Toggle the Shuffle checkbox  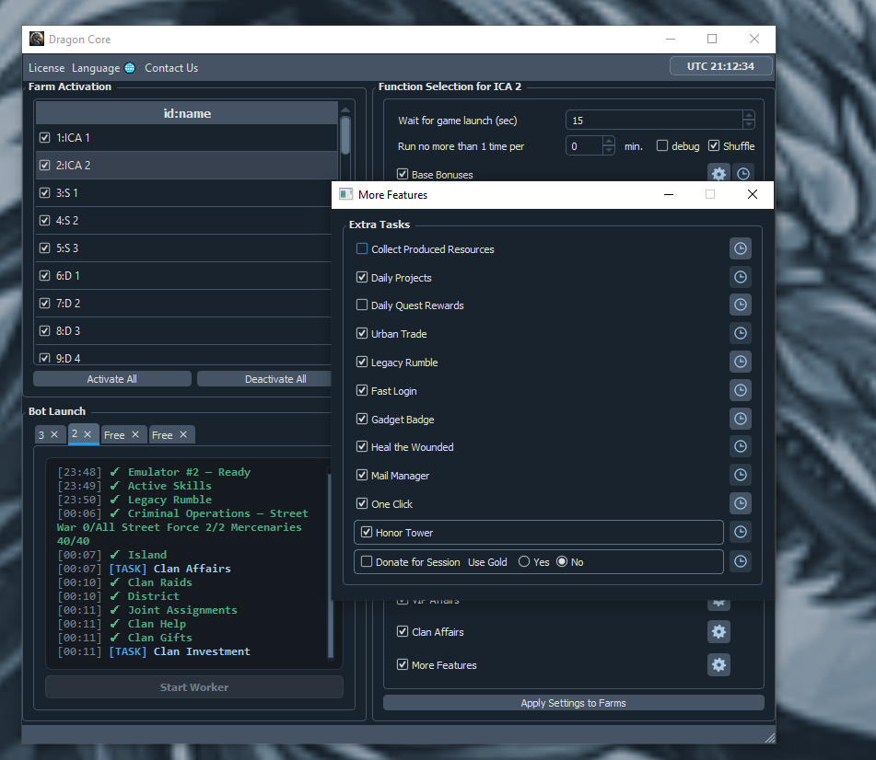pos(714,145)
